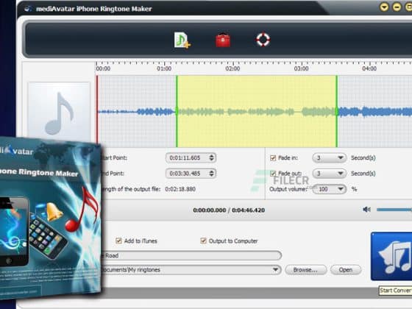
Task: Expand the output folder path dropdown
Action: pos(275,269)
